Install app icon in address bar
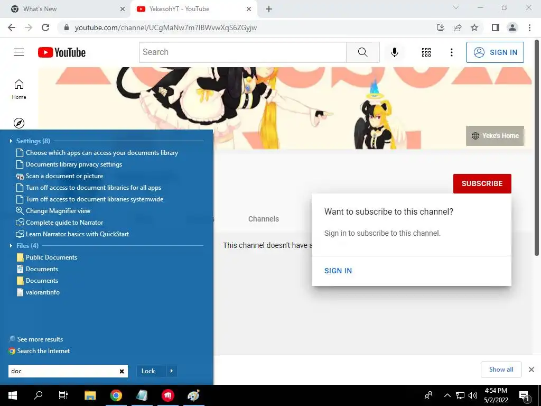 click(441, 27)
